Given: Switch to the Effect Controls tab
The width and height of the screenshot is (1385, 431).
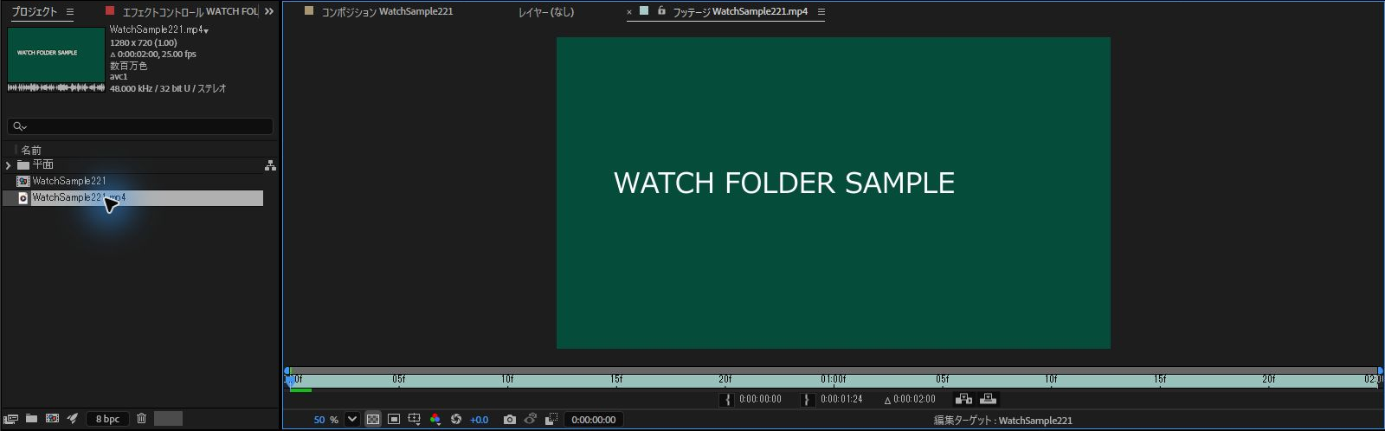Looking at the screenshot, I should click(190, 11).
